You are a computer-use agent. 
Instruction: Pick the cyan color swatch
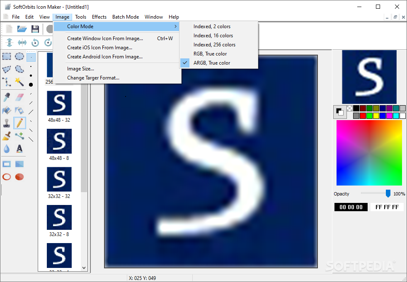tap(396, 116)
